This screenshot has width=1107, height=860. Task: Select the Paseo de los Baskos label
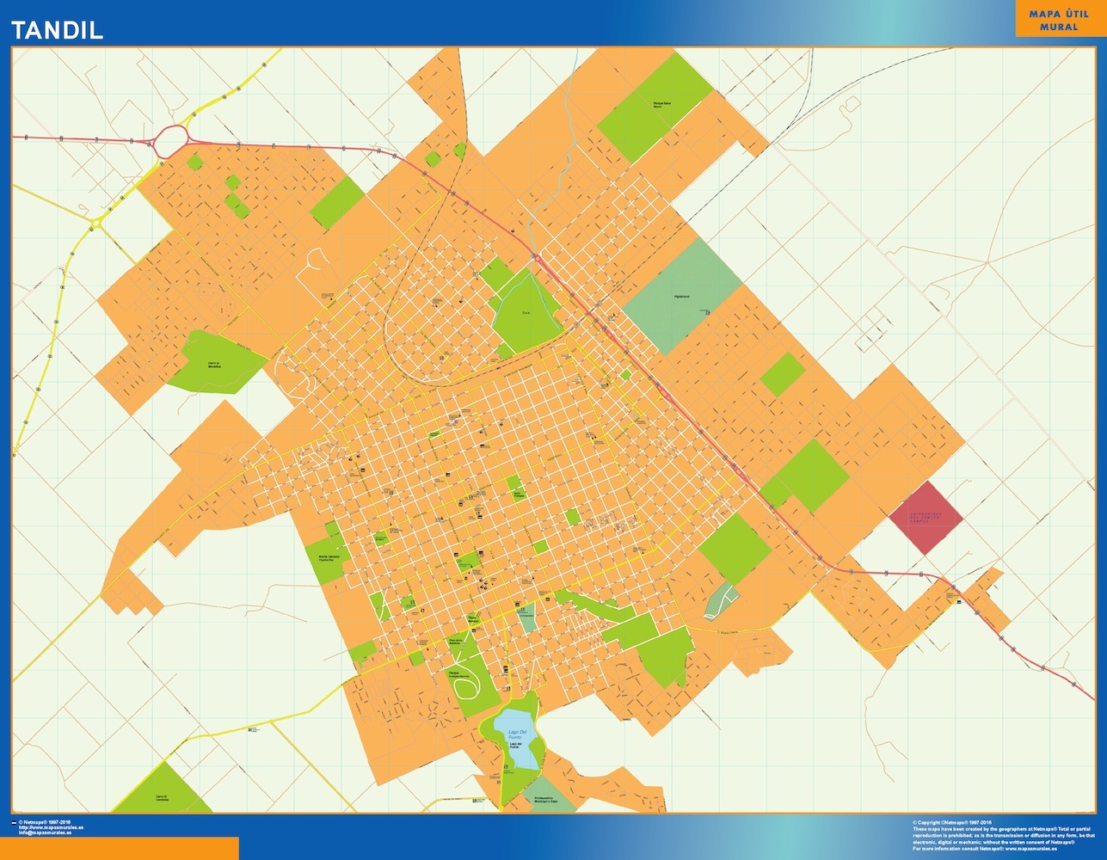tap(456, 640)
